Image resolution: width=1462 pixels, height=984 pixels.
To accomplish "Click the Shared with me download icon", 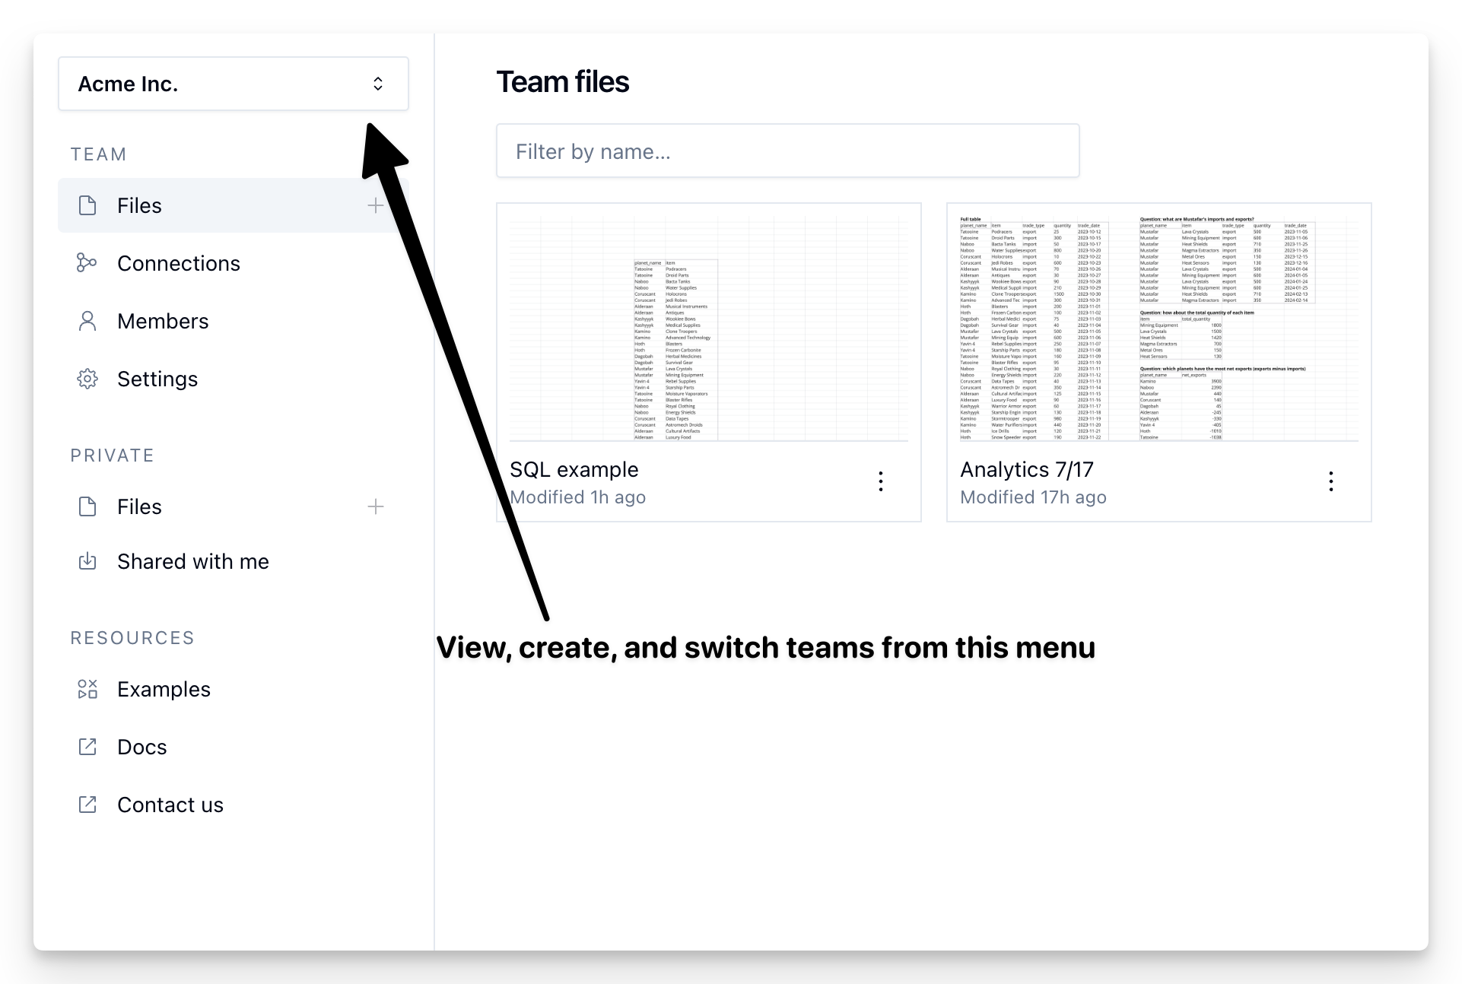I will pyautogui.click(x=87, y=561).
